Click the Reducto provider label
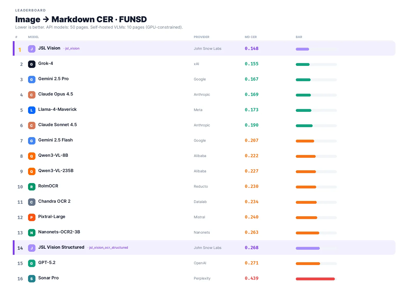The height and width of the screenshot is (300, 408). click(201, 186)
